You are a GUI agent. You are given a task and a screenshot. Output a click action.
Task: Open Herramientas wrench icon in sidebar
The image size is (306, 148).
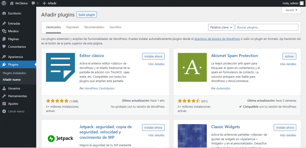pos(4,96)
